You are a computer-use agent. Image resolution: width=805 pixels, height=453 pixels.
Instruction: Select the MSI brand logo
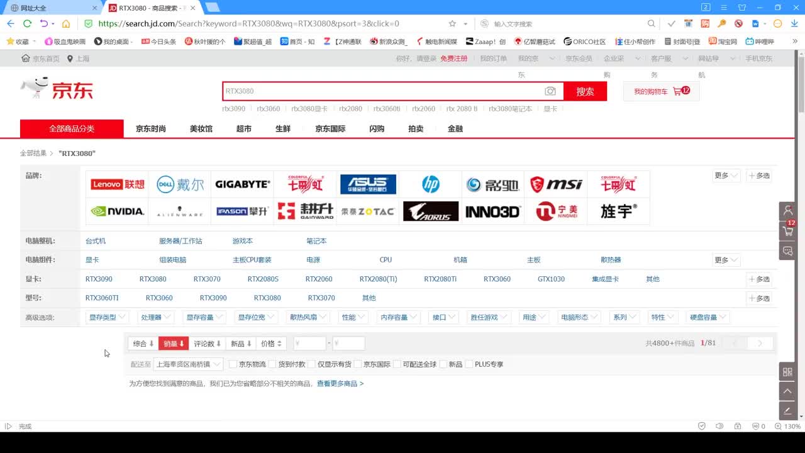tap(555, 184)
